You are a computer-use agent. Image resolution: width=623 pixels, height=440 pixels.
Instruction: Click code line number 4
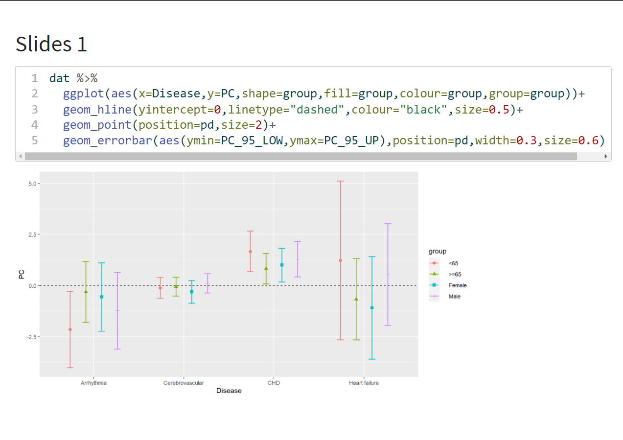point(34,125)
